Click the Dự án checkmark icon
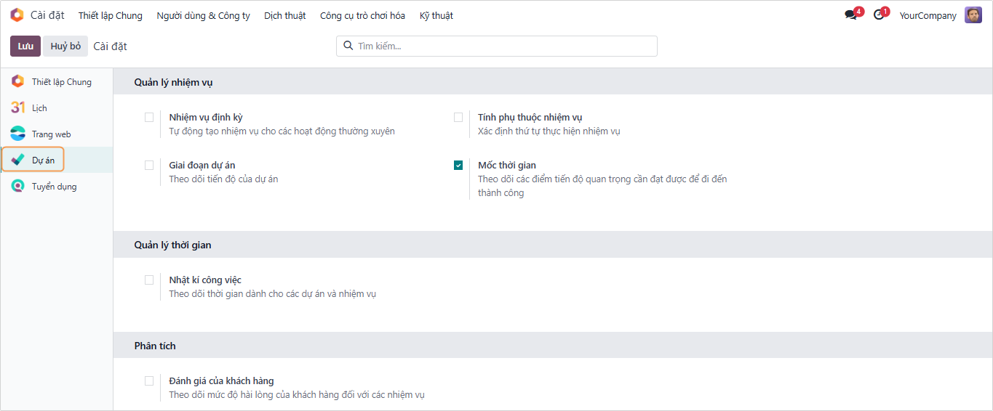The height and width of the screenshot is (411, 993). point(17,160)
